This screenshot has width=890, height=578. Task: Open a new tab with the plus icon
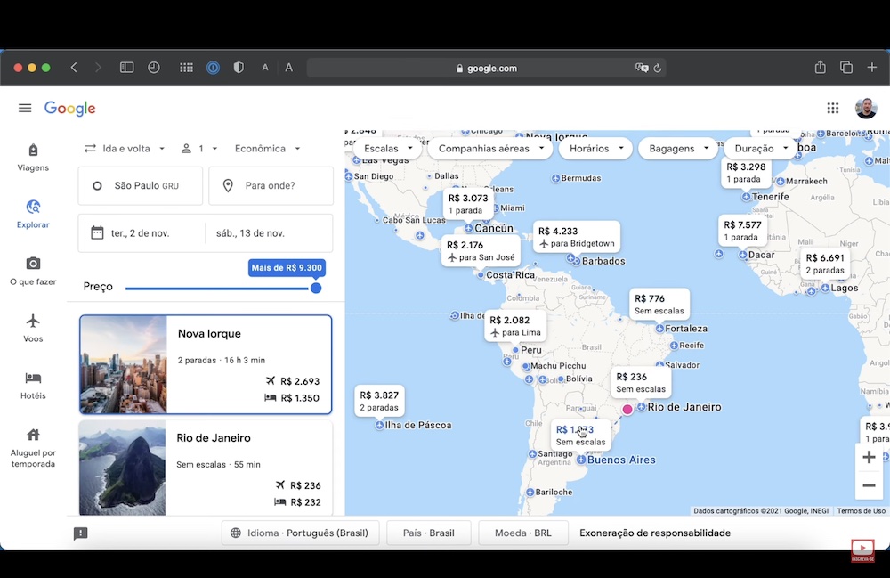click(872, 67)
